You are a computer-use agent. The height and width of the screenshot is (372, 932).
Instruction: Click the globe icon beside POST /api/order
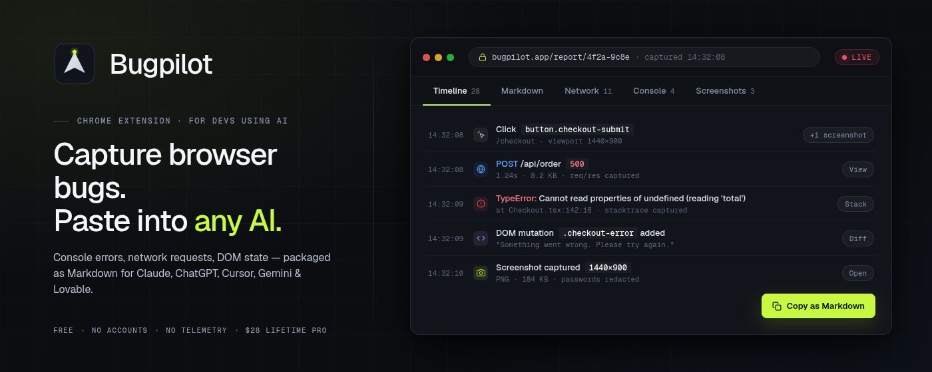[481, 169]
